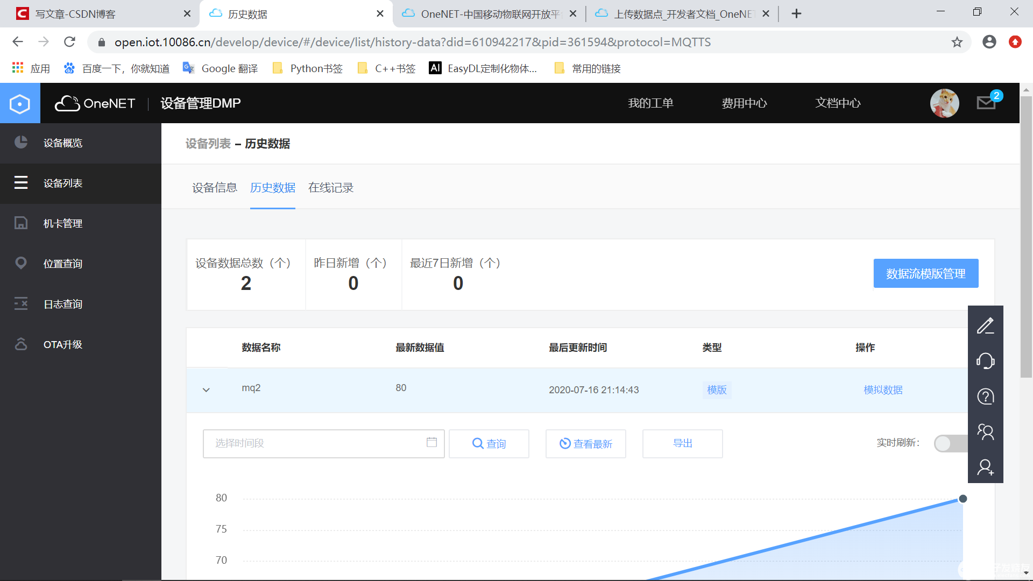Click the 数据流模版管理 button
This screenshot has height=581, width=1033.
point(925,273)
